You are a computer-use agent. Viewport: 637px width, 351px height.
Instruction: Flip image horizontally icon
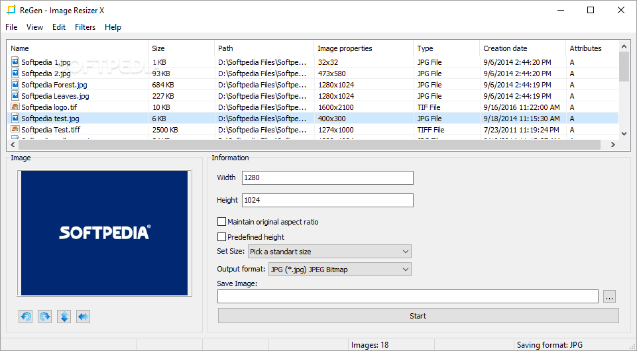tap(84, 317)
